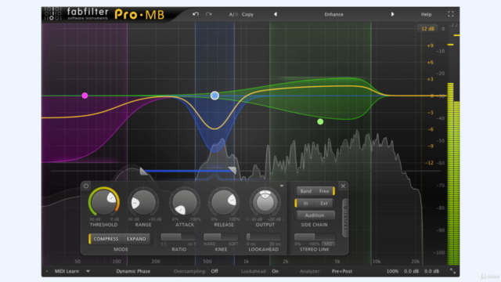This screenshot has width=501, height=282.
Task: Select EXPAND mode
Action: click(136, 239)
